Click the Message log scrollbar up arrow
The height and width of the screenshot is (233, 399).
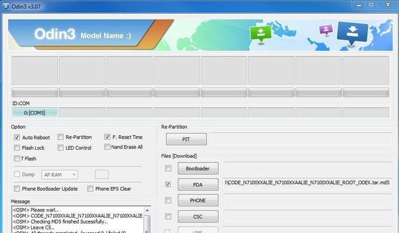tap(147, 210)
